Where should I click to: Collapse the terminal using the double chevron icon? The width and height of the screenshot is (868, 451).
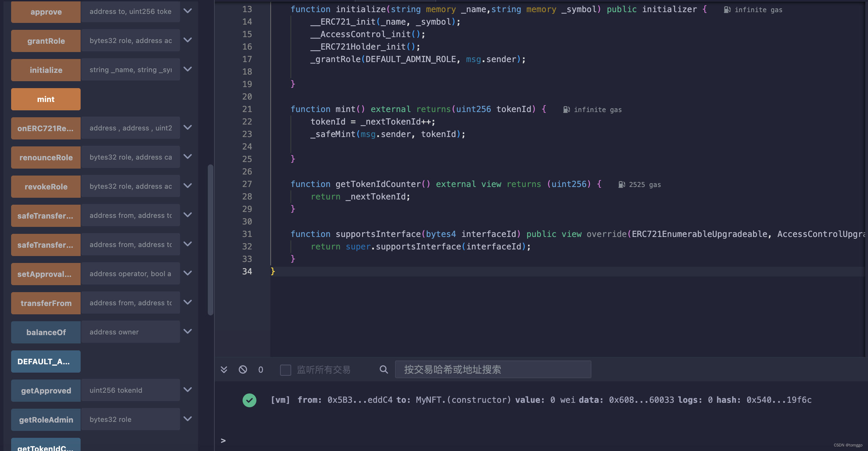224,369
